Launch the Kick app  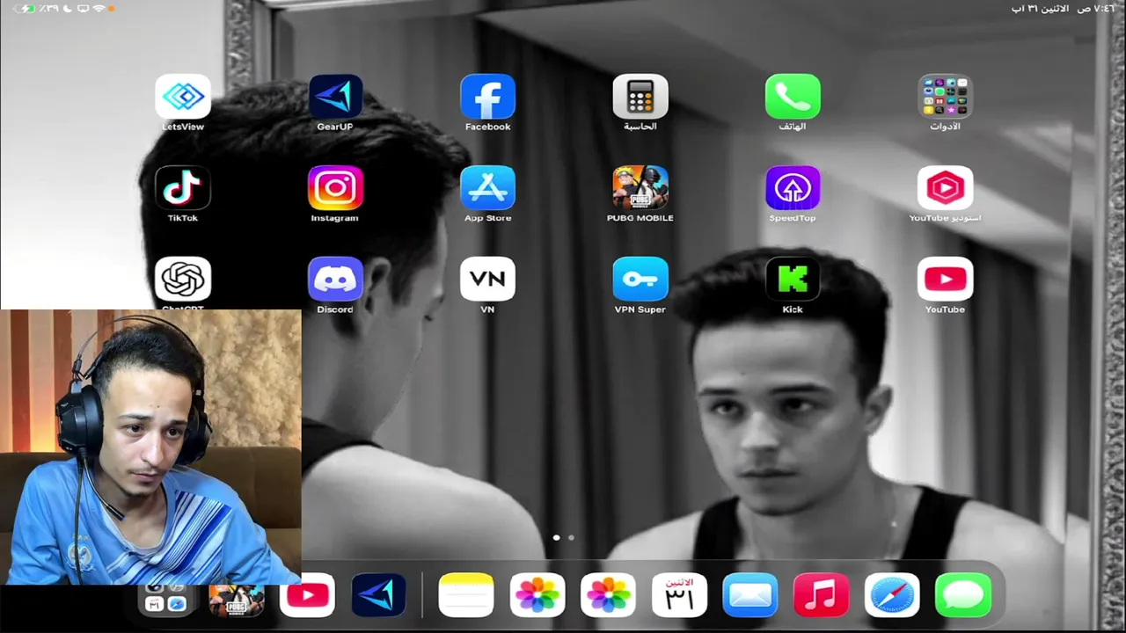[793, 280]
